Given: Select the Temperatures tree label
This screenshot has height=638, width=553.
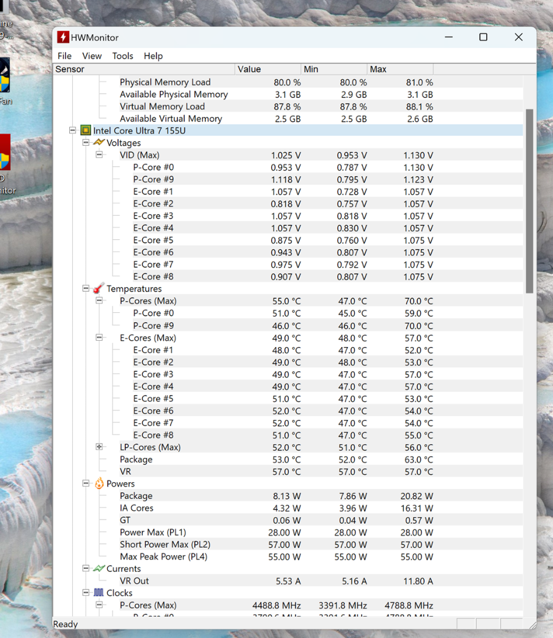Looking at the screenshot, I should pos(134,288).
